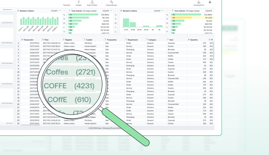The width and height of the screenshot is (269, 155).
Task: Open the filter icon on Numeric_Column panel
Action: [64, 19]
